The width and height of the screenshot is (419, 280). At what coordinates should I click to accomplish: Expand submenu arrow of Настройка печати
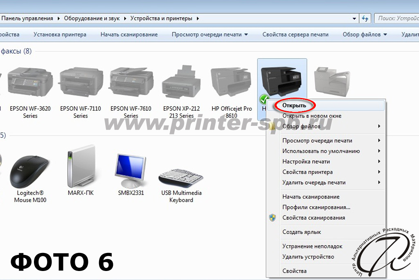(379, 162)
